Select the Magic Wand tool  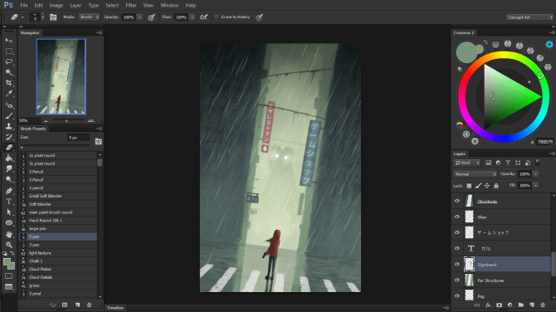coord(9,72)
